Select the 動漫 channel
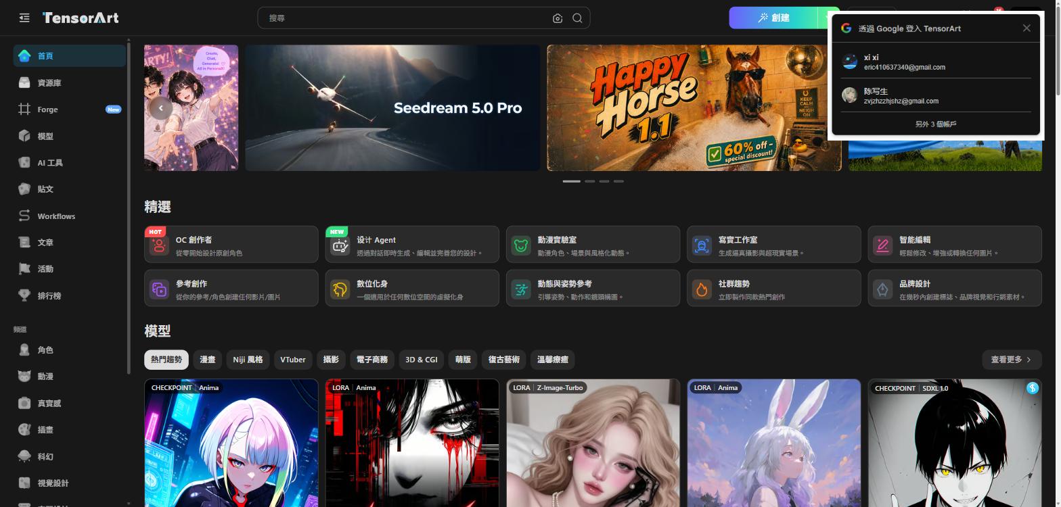 click(x=69, y=377)
